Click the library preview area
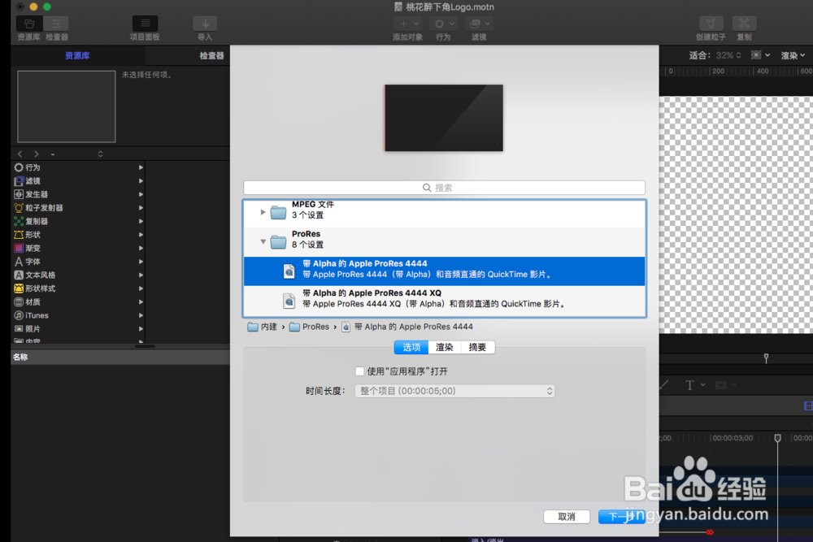This screenshot has height=542, width=813. (67, 106)
